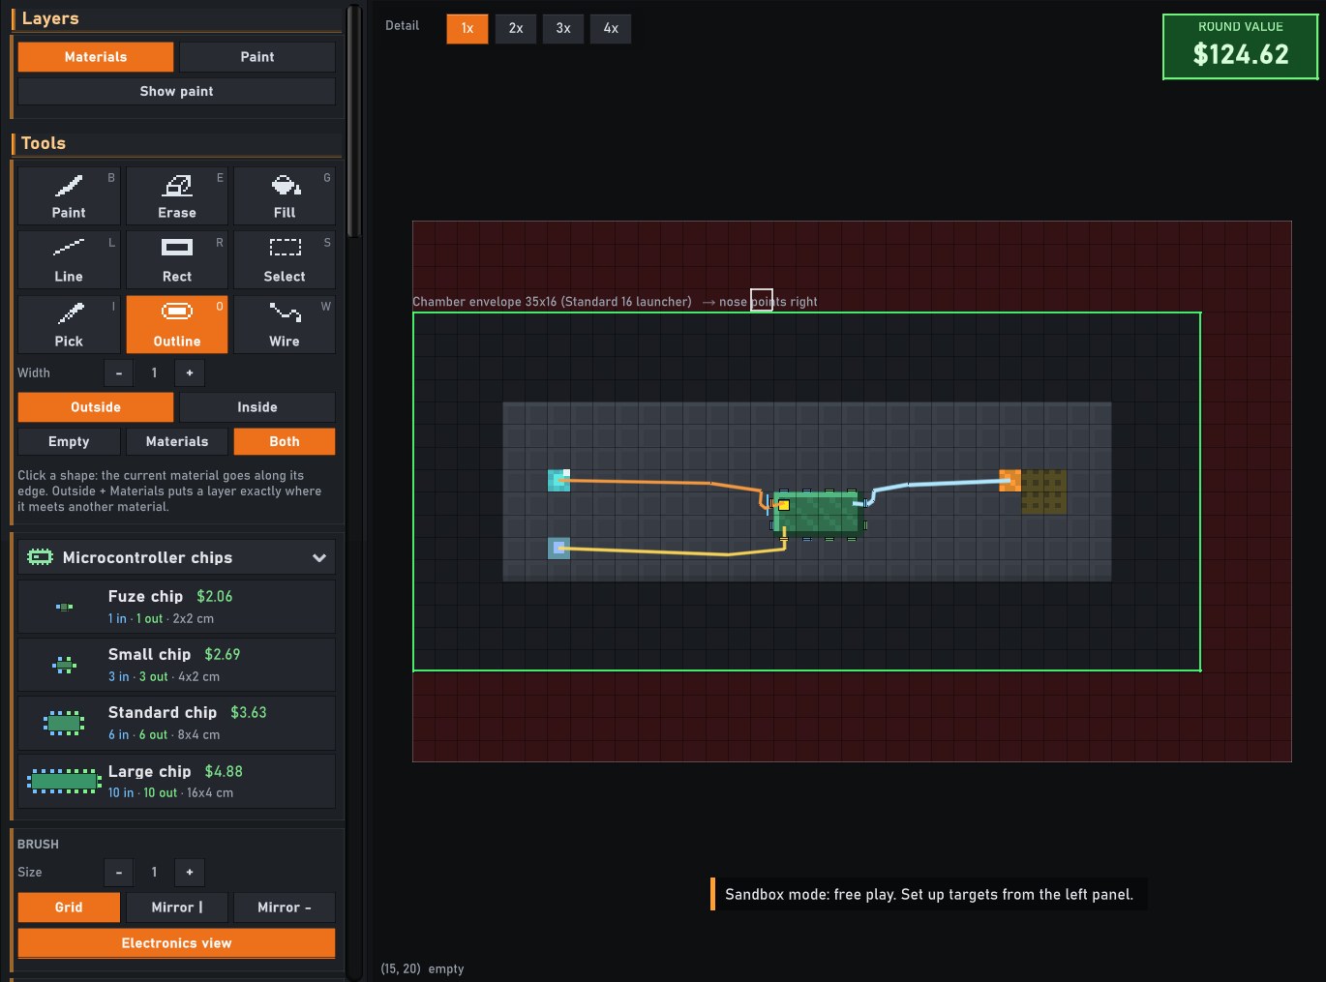Click the Round Value $124.62 display
The height and width of the screenshot is (982, 1326).
[1241, 46]
